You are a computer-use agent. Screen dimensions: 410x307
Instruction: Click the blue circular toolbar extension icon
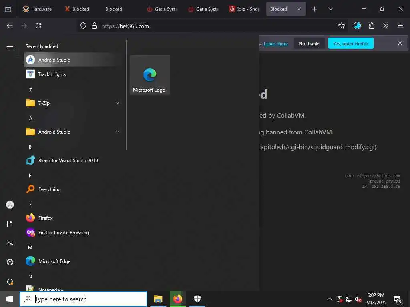(357, 26)
